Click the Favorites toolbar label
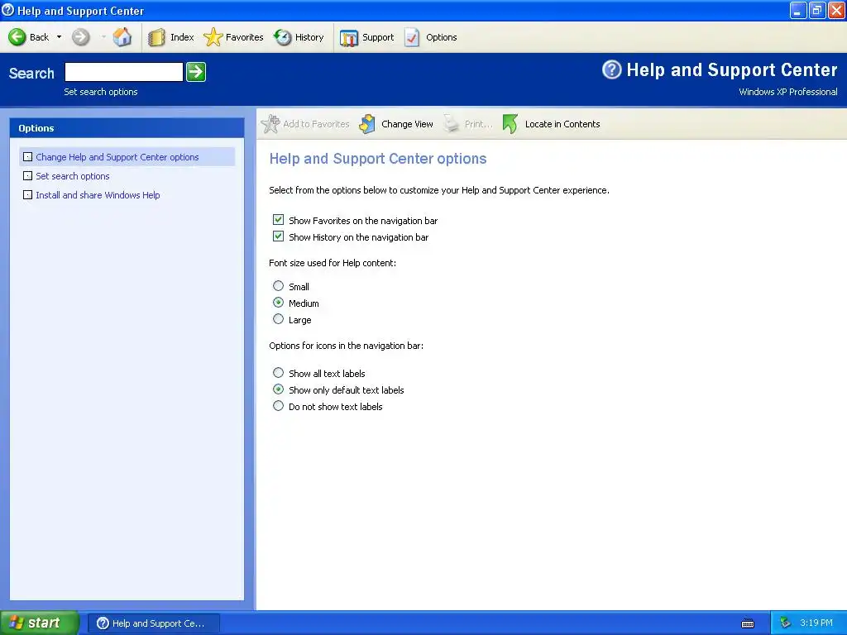 244,37
